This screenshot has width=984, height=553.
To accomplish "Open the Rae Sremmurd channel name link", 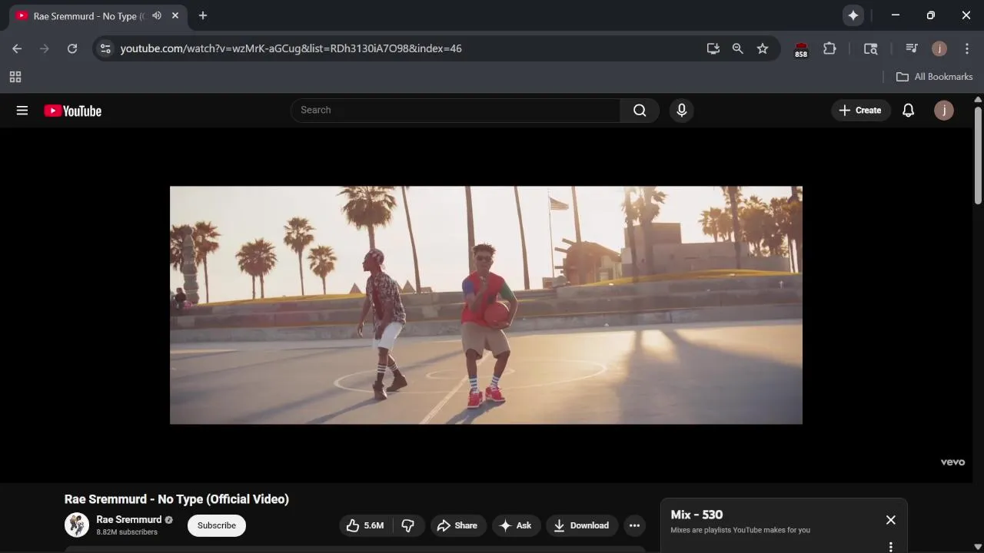I will [x=129, y=519].
